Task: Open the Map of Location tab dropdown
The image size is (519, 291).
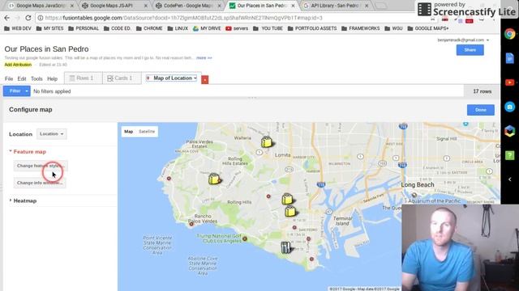Action: (172, 78)
